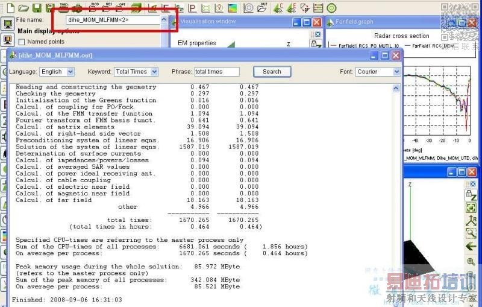482x307 pixels.
Task: Click the 'Finished: 2008-09-06 16:31:03' line
Action: point(67,300)
